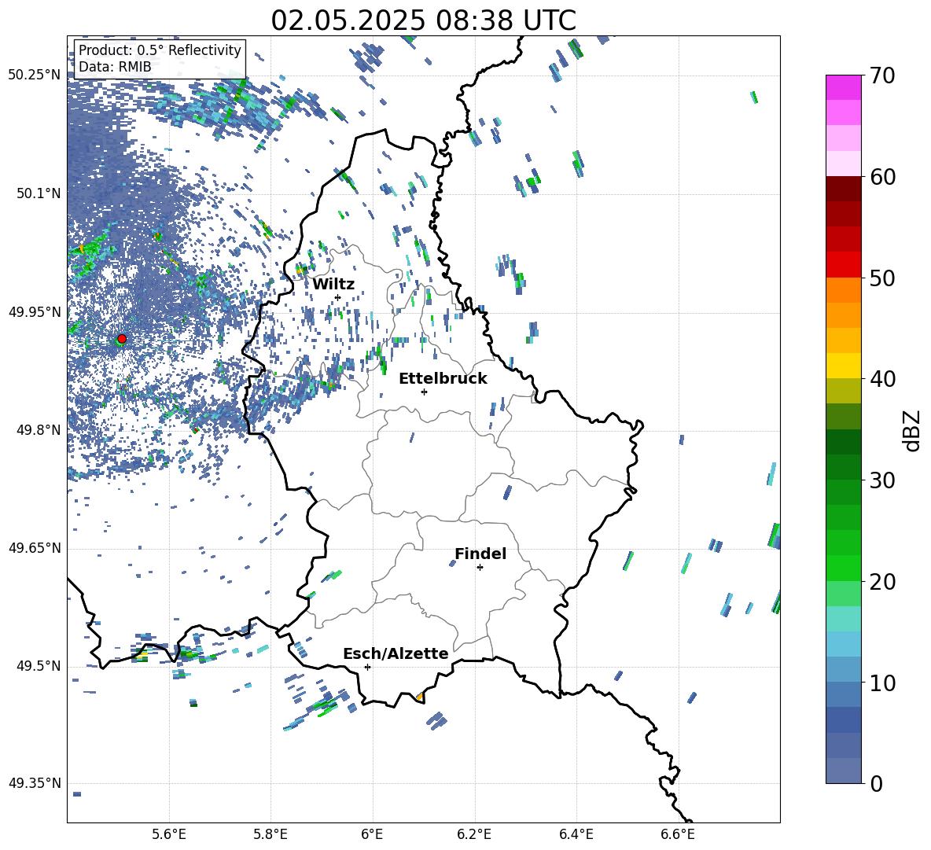The height and width of the screenshot is (850, 931).
Task: Click the 70 colorbar tick label
Action: 881,76
